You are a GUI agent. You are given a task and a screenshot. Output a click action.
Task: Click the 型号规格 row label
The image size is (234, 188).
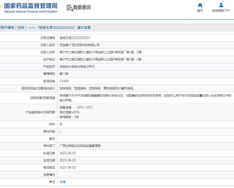click(x=49, y=81)
